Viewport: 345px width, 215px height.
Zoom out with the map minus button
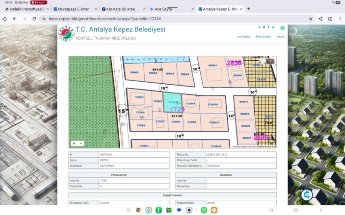point(81,143)
